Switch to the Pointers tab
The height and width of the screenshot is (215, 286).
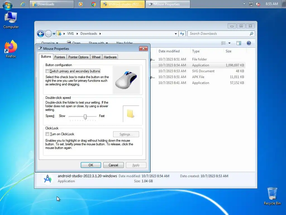[x=60, y=57]
